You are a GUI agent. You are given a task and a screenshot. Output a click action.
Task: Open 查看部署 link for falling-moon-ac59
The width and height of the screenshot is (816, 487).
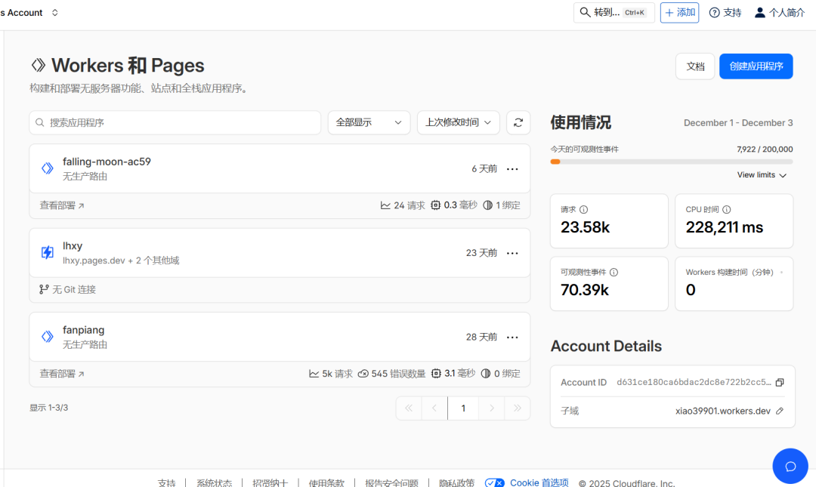pos(62,205)
